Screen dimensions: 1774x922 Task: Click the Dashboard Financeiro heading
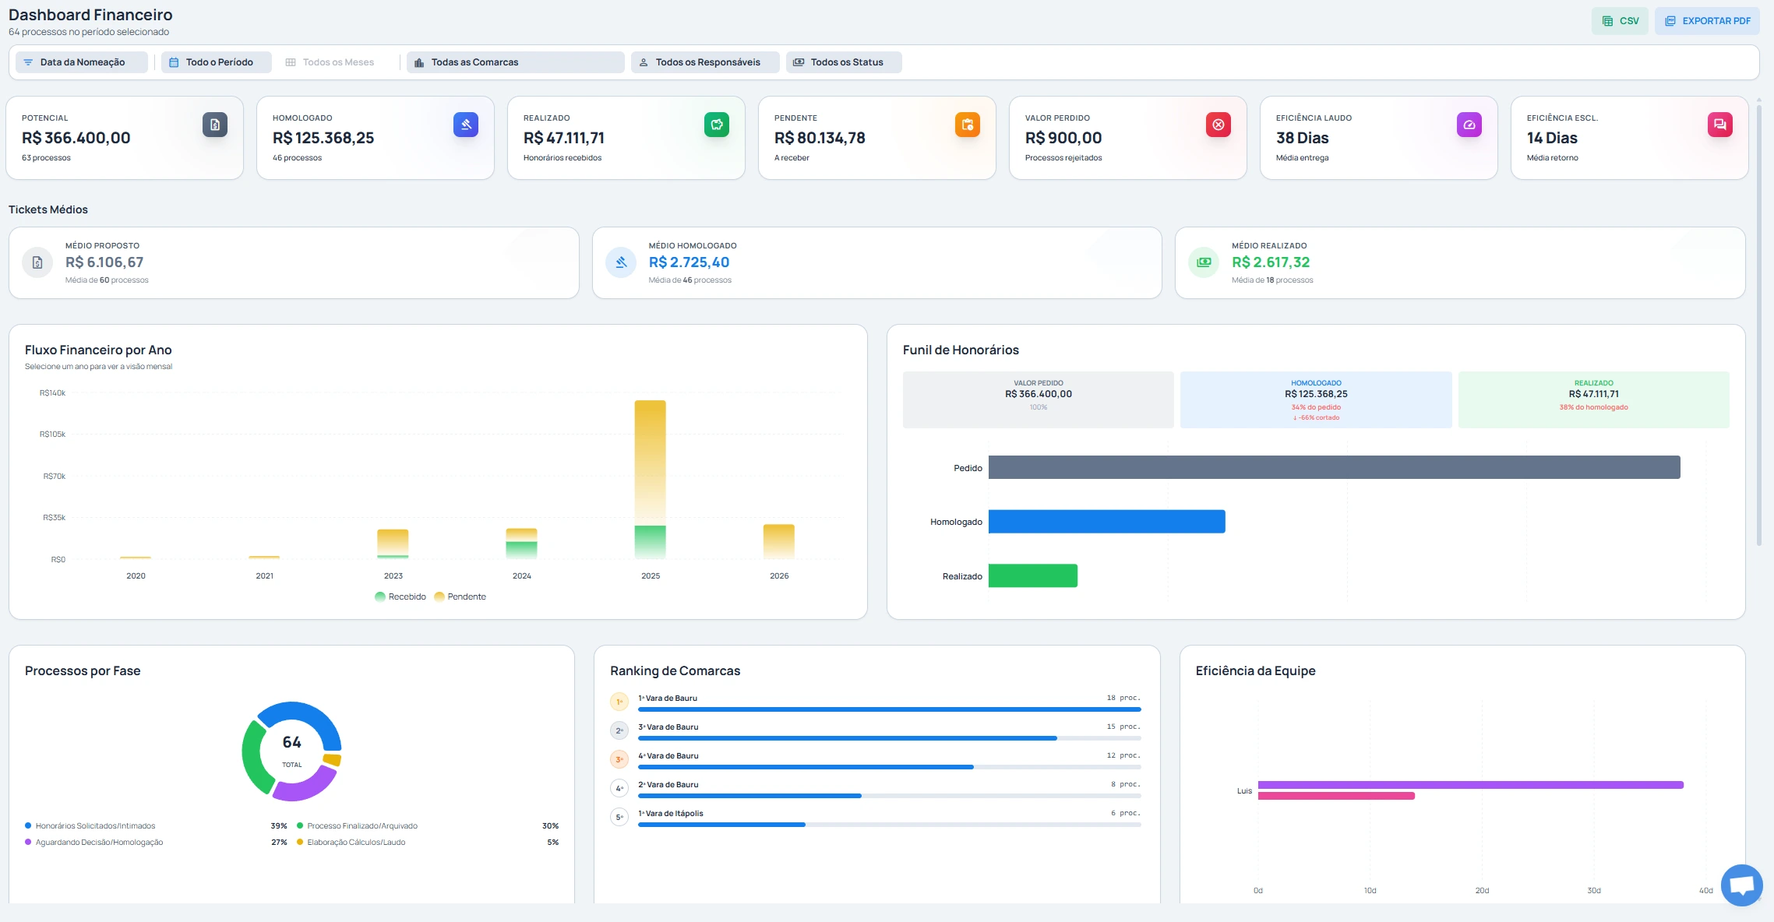pyautogui.click(x=90, y=15)
